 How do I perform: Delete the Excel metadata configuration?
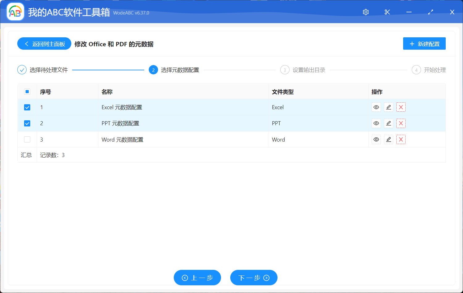pyautogui.click(x=401, y=107)
